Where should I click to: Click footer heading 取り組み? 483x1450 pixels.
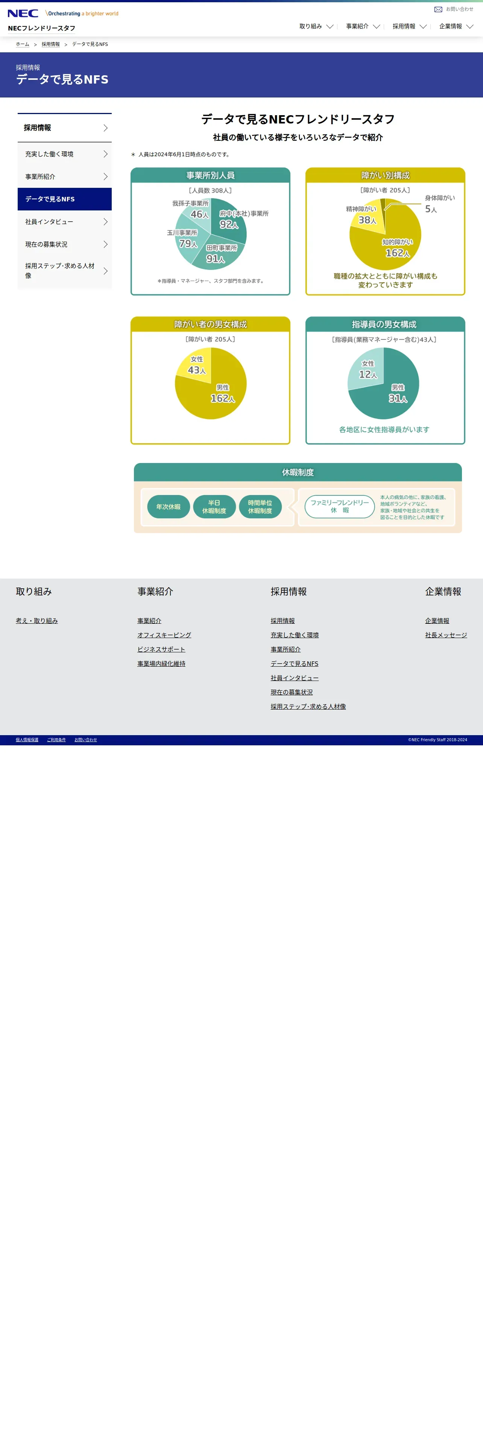[x=34, y=591]
